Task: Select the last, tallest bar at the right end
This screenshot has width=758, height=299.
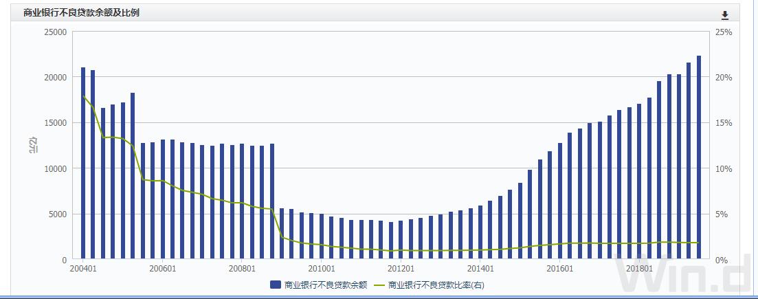Action: pos(699,157)
